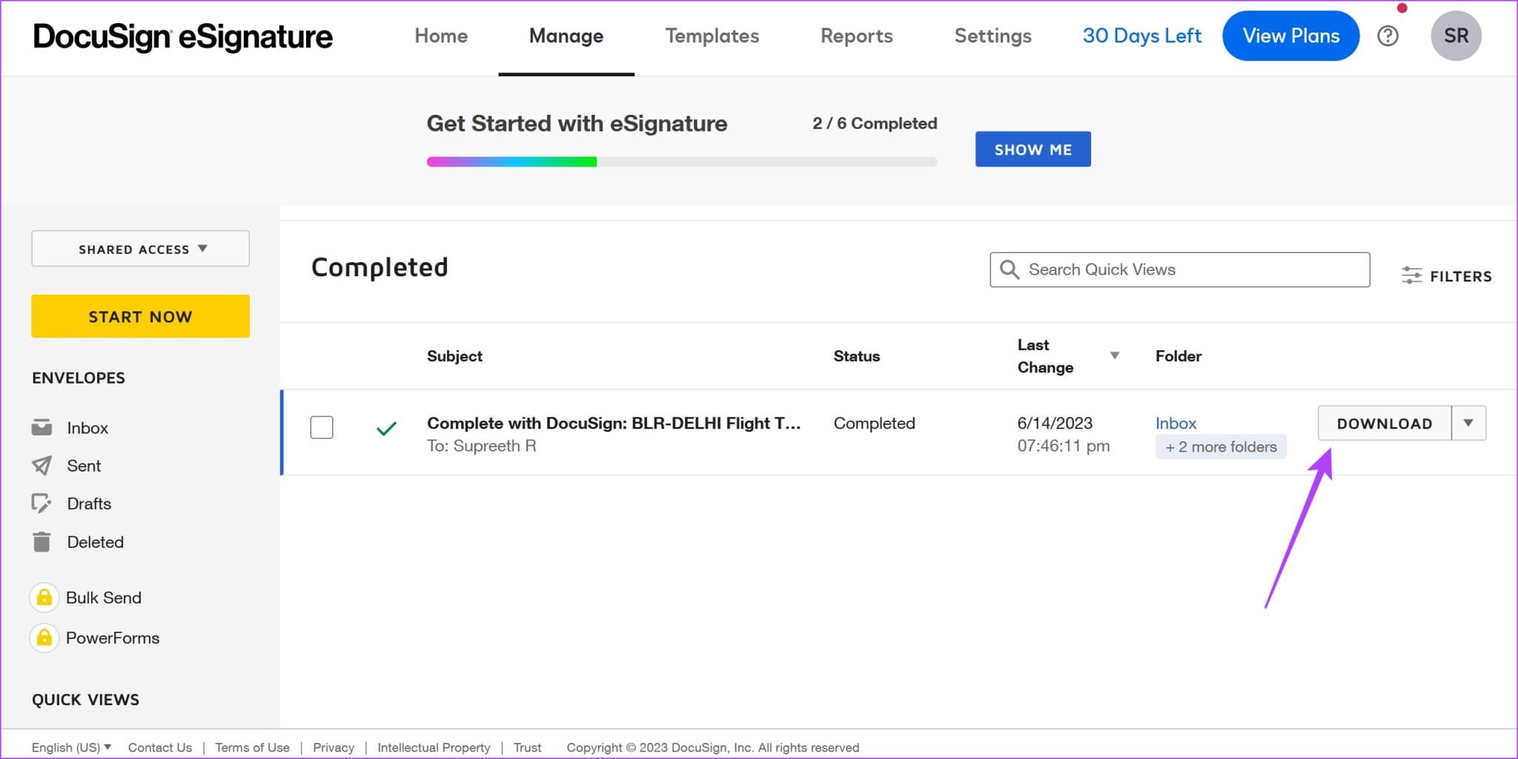Click the Deleted trash can icon
Viewport: 1518px width, 759px height.
tap(42, 541)
